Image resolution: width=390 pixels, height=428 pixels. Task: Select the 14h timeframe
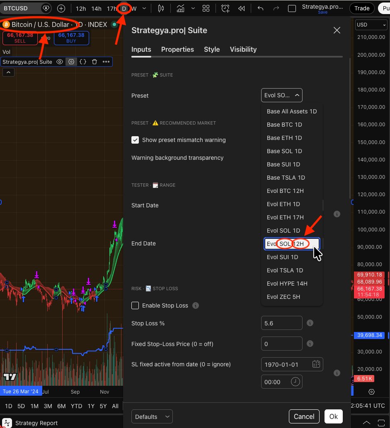click(x=96, y=9)
